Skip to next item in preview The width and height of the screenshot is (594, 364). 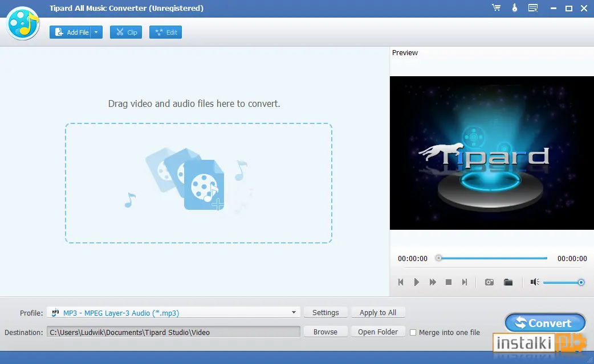click(465, 282)
